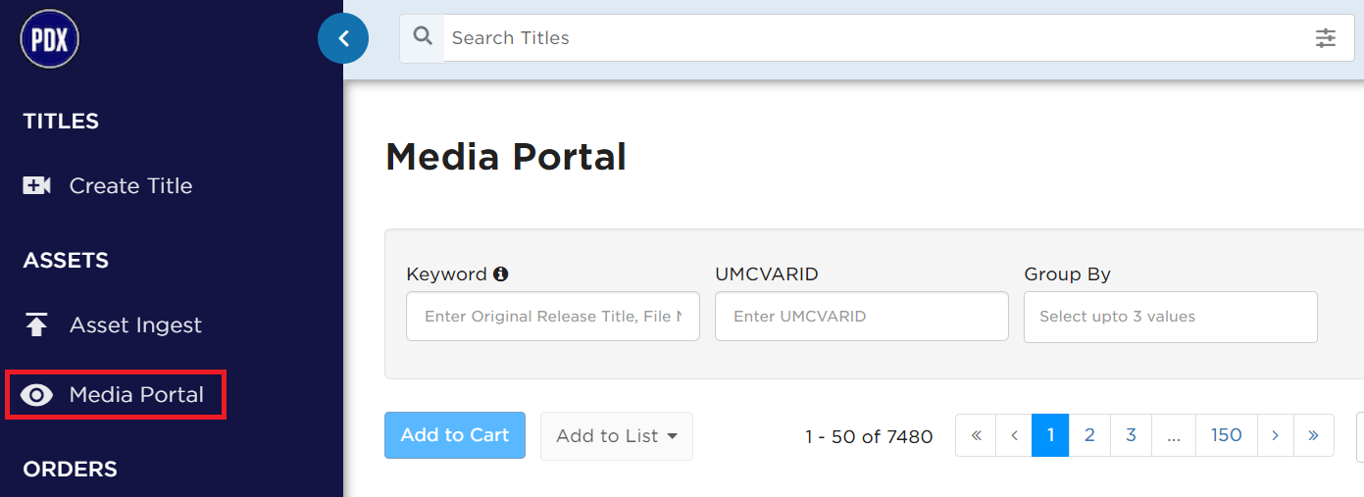The image size is (1364, 497).
Task: Focus the UMCVARID input field
Action: (862, 316)
